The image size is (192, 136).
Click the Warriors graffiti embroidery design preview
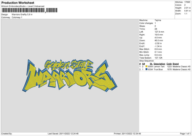click(70, 76)
